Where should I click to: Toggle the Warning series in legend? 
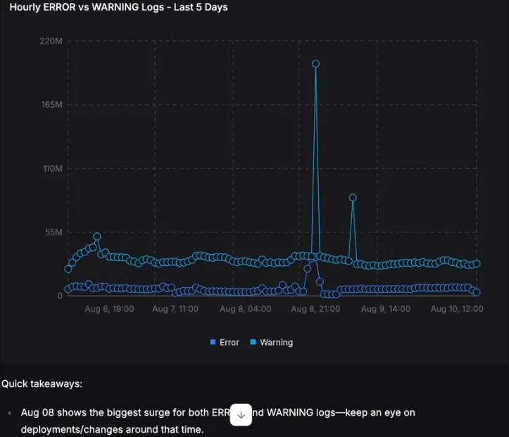tap(271, 343)
